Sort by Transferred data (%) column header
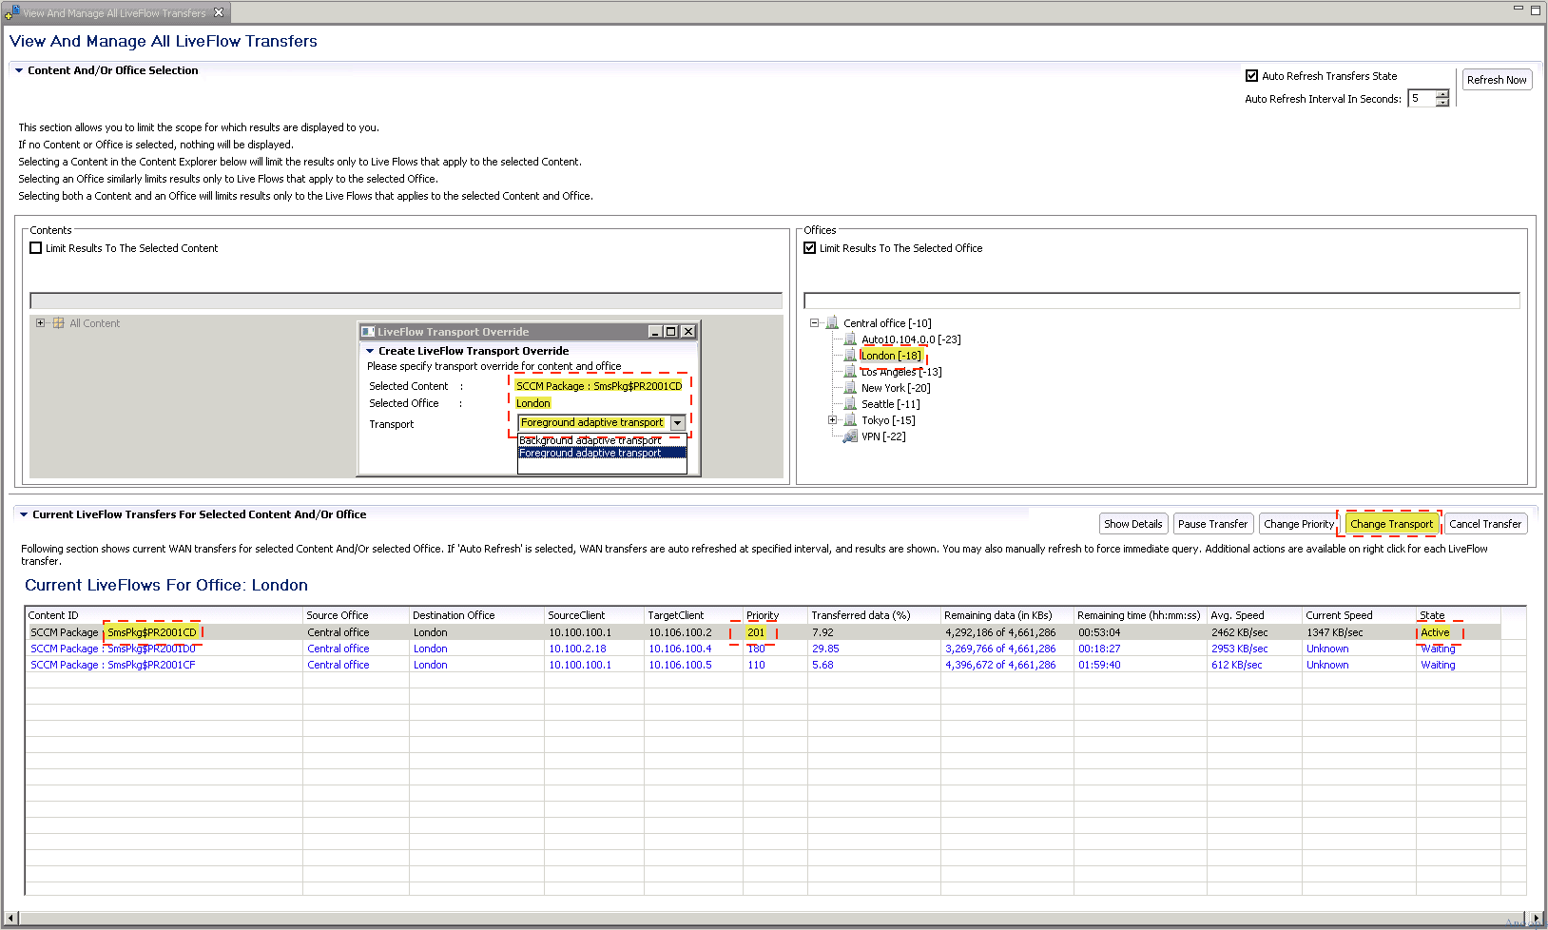Screen dimensions: 1548x930 point(874,615)
